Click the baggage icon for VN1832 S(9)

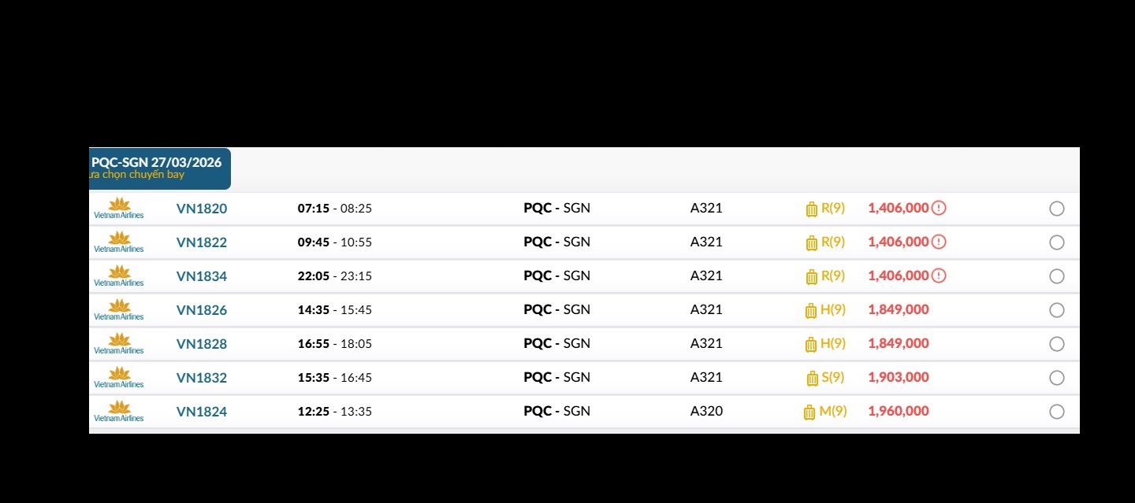click(813, 379)
